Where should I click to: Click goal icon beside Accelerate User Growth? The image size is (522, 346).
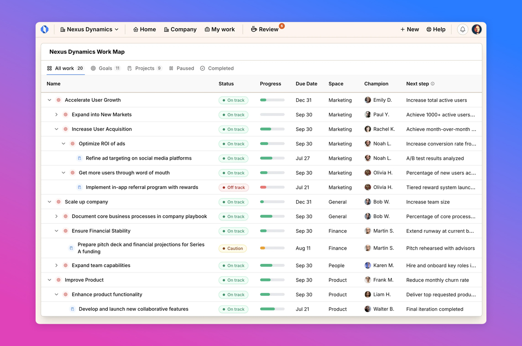pos(59,100)
